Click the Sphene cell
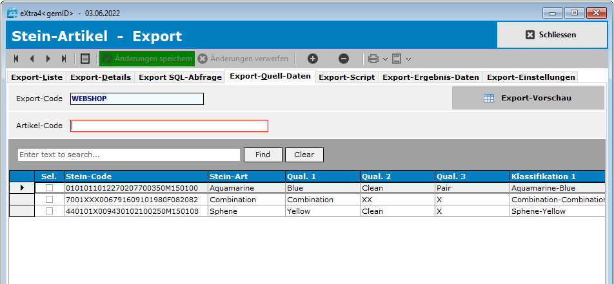The image size is (614, 284). click(246, 212)
